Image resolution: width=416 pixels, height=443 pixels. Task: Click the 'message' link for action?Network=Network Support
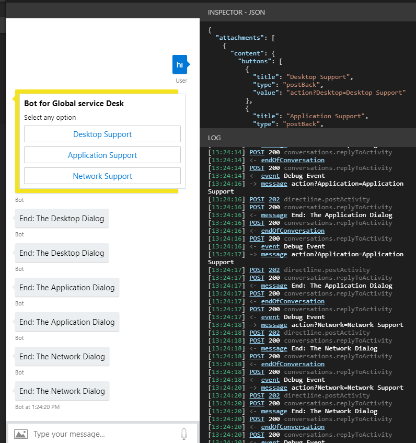274,325
